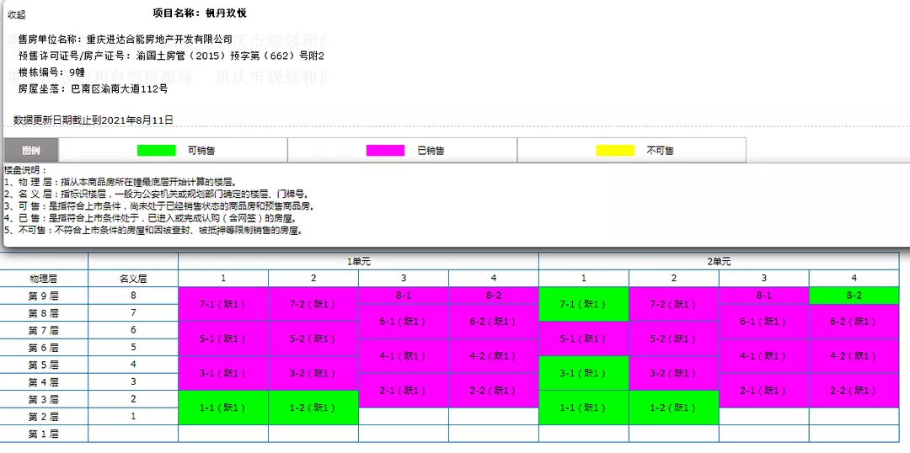This screenshot has height=453, width=910.
Task: Click the project name 枫丹玖悦
Action: pyautogui.click(x=226, y=13)
